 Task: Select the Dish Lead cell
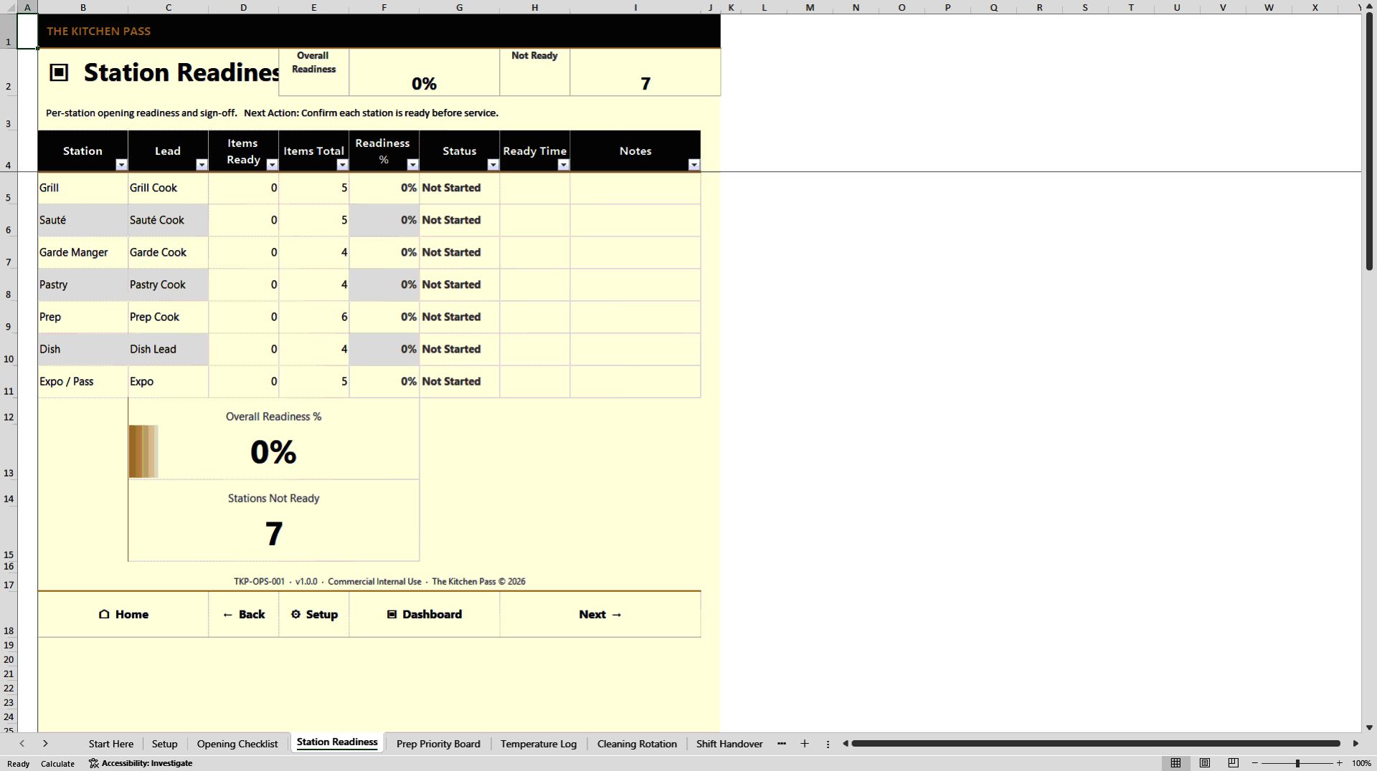[x=168, y=349]
